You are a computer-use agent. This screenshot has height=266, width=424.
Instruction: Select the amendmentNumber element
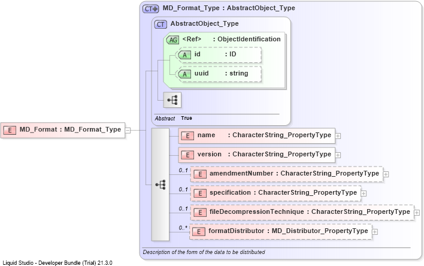(x=287, y=174)
